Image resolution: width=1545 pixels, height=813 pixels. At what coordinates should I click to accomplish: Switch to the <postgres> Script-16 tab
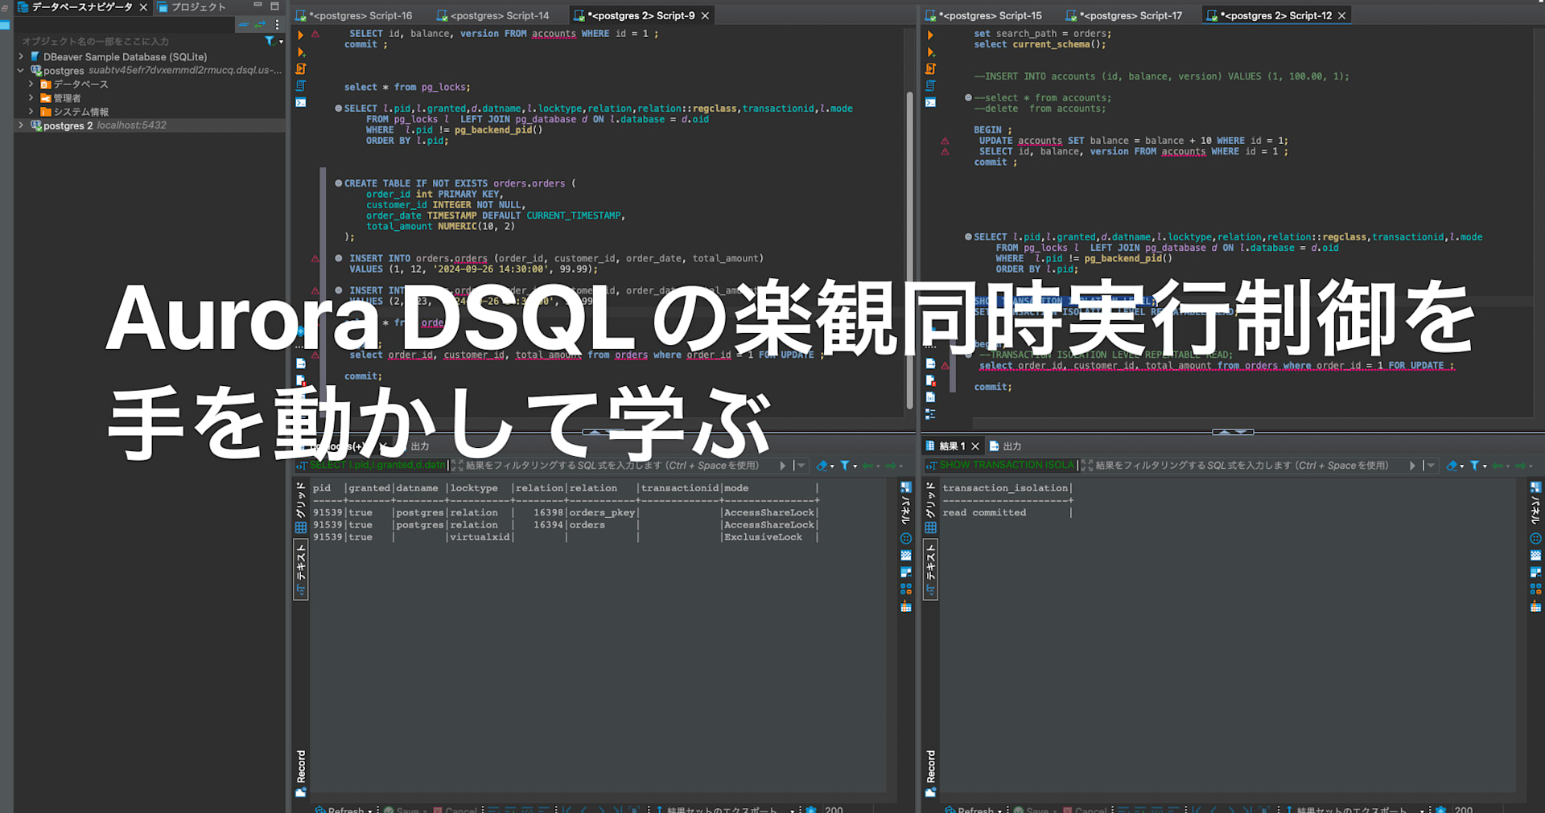point(354,15)
